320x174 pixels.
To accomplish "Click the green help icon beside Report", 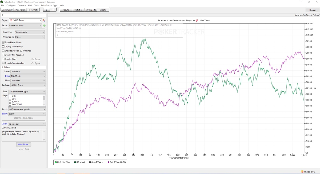I will tap(44, 26).
